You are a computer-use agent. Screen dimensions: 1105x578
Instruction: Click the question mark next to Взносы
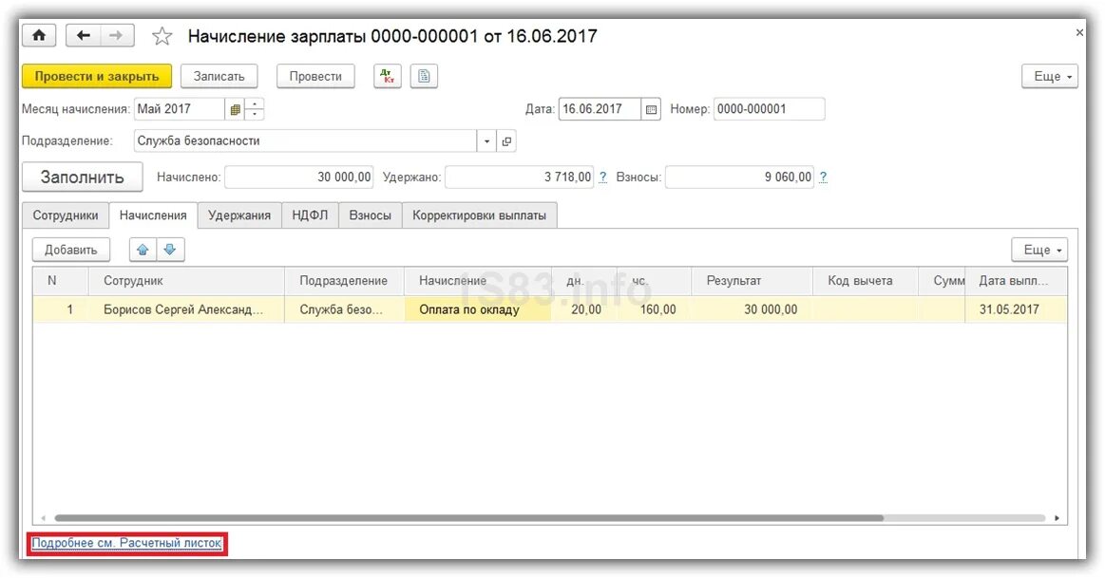pos(823,177)
